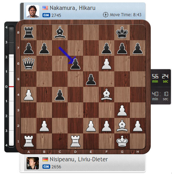
Task: Click the evaluation bar gauge
Action: 11,86
